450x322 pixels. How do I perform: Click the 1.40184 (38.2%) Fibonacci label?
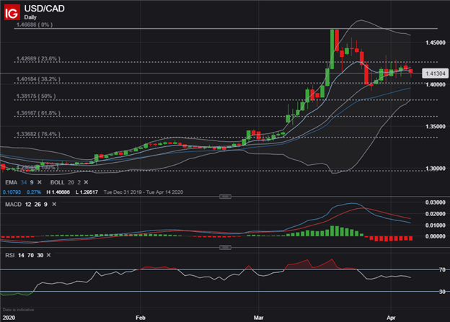coord(38,79)
